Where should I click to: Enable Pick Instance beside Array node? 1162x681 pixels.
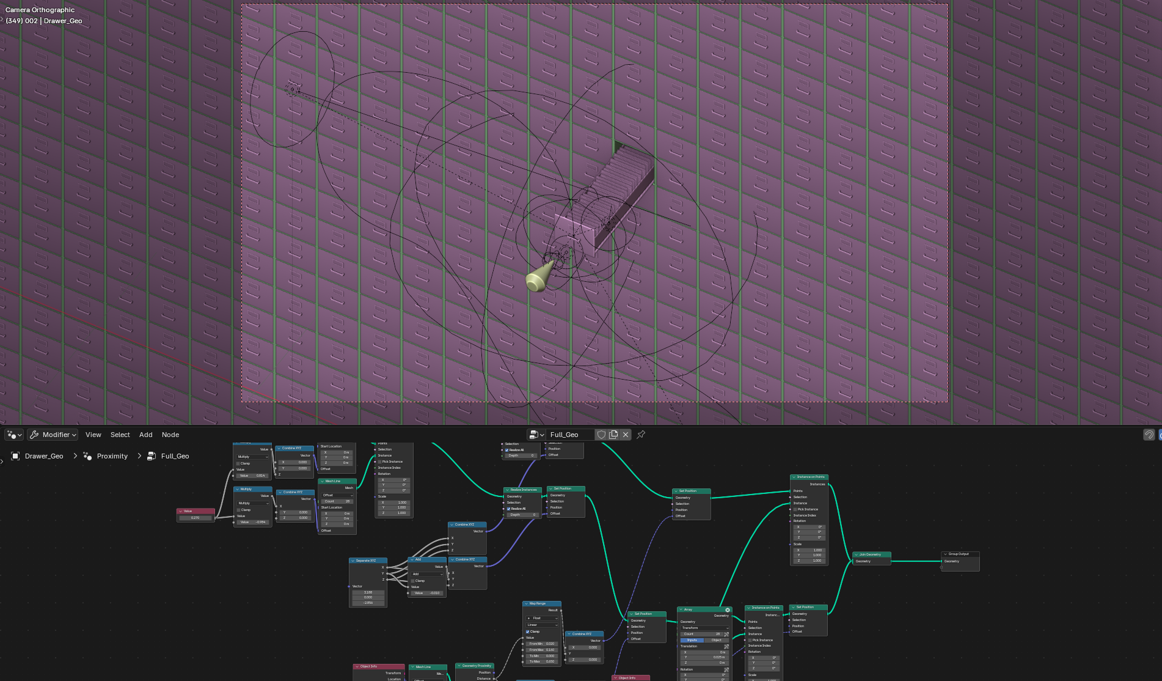pos(750,640)
